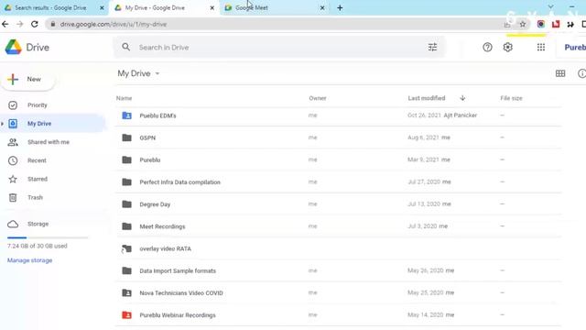
Task: Open Google apps grid icon
Action: coord(541,47)
